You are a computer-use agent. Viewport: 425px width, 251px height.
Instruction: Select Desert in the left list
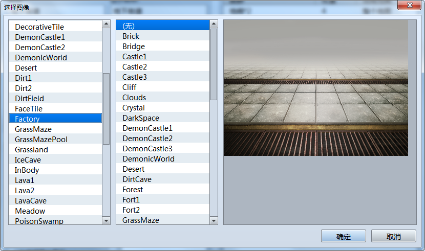pyautogui.click(x=55, y=68)
